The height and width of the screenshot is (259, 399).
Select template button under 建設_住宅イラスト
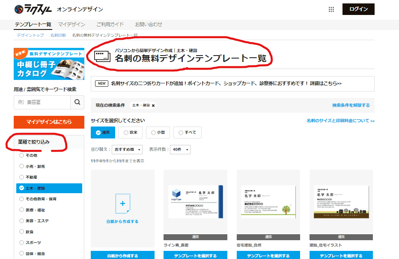[x=341, y=256]
